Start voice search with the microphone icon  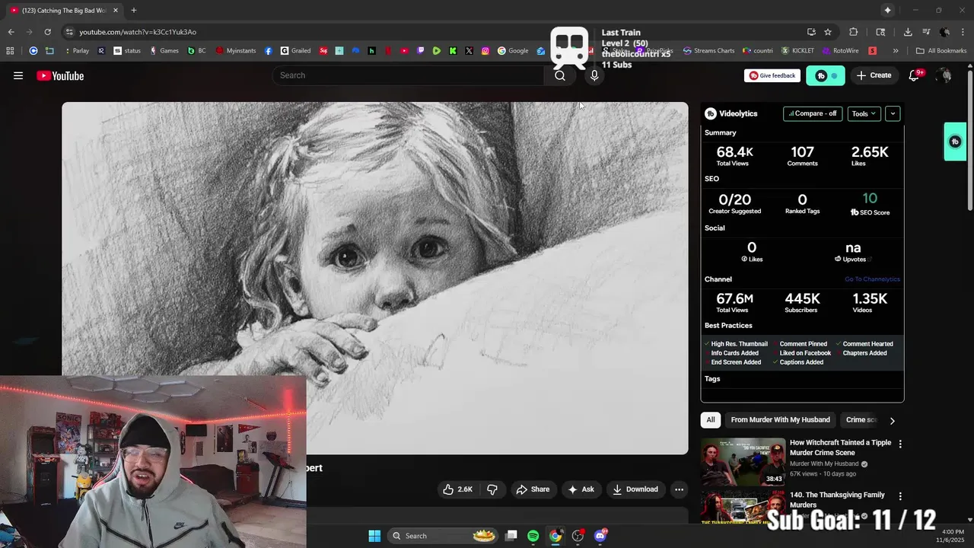click(x=594, y=75)
